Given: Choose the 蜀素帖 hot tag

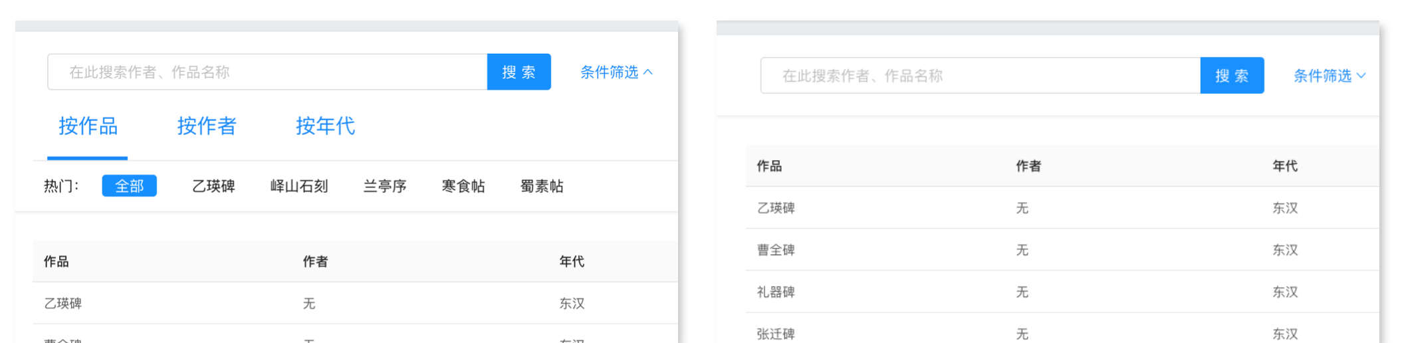Looking at the screenshot, I should 542,186.
